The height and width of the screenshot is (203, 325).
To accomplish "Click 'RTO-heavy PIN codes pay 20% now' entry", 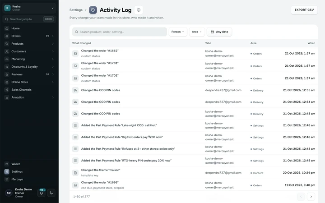I will [126, 161].
